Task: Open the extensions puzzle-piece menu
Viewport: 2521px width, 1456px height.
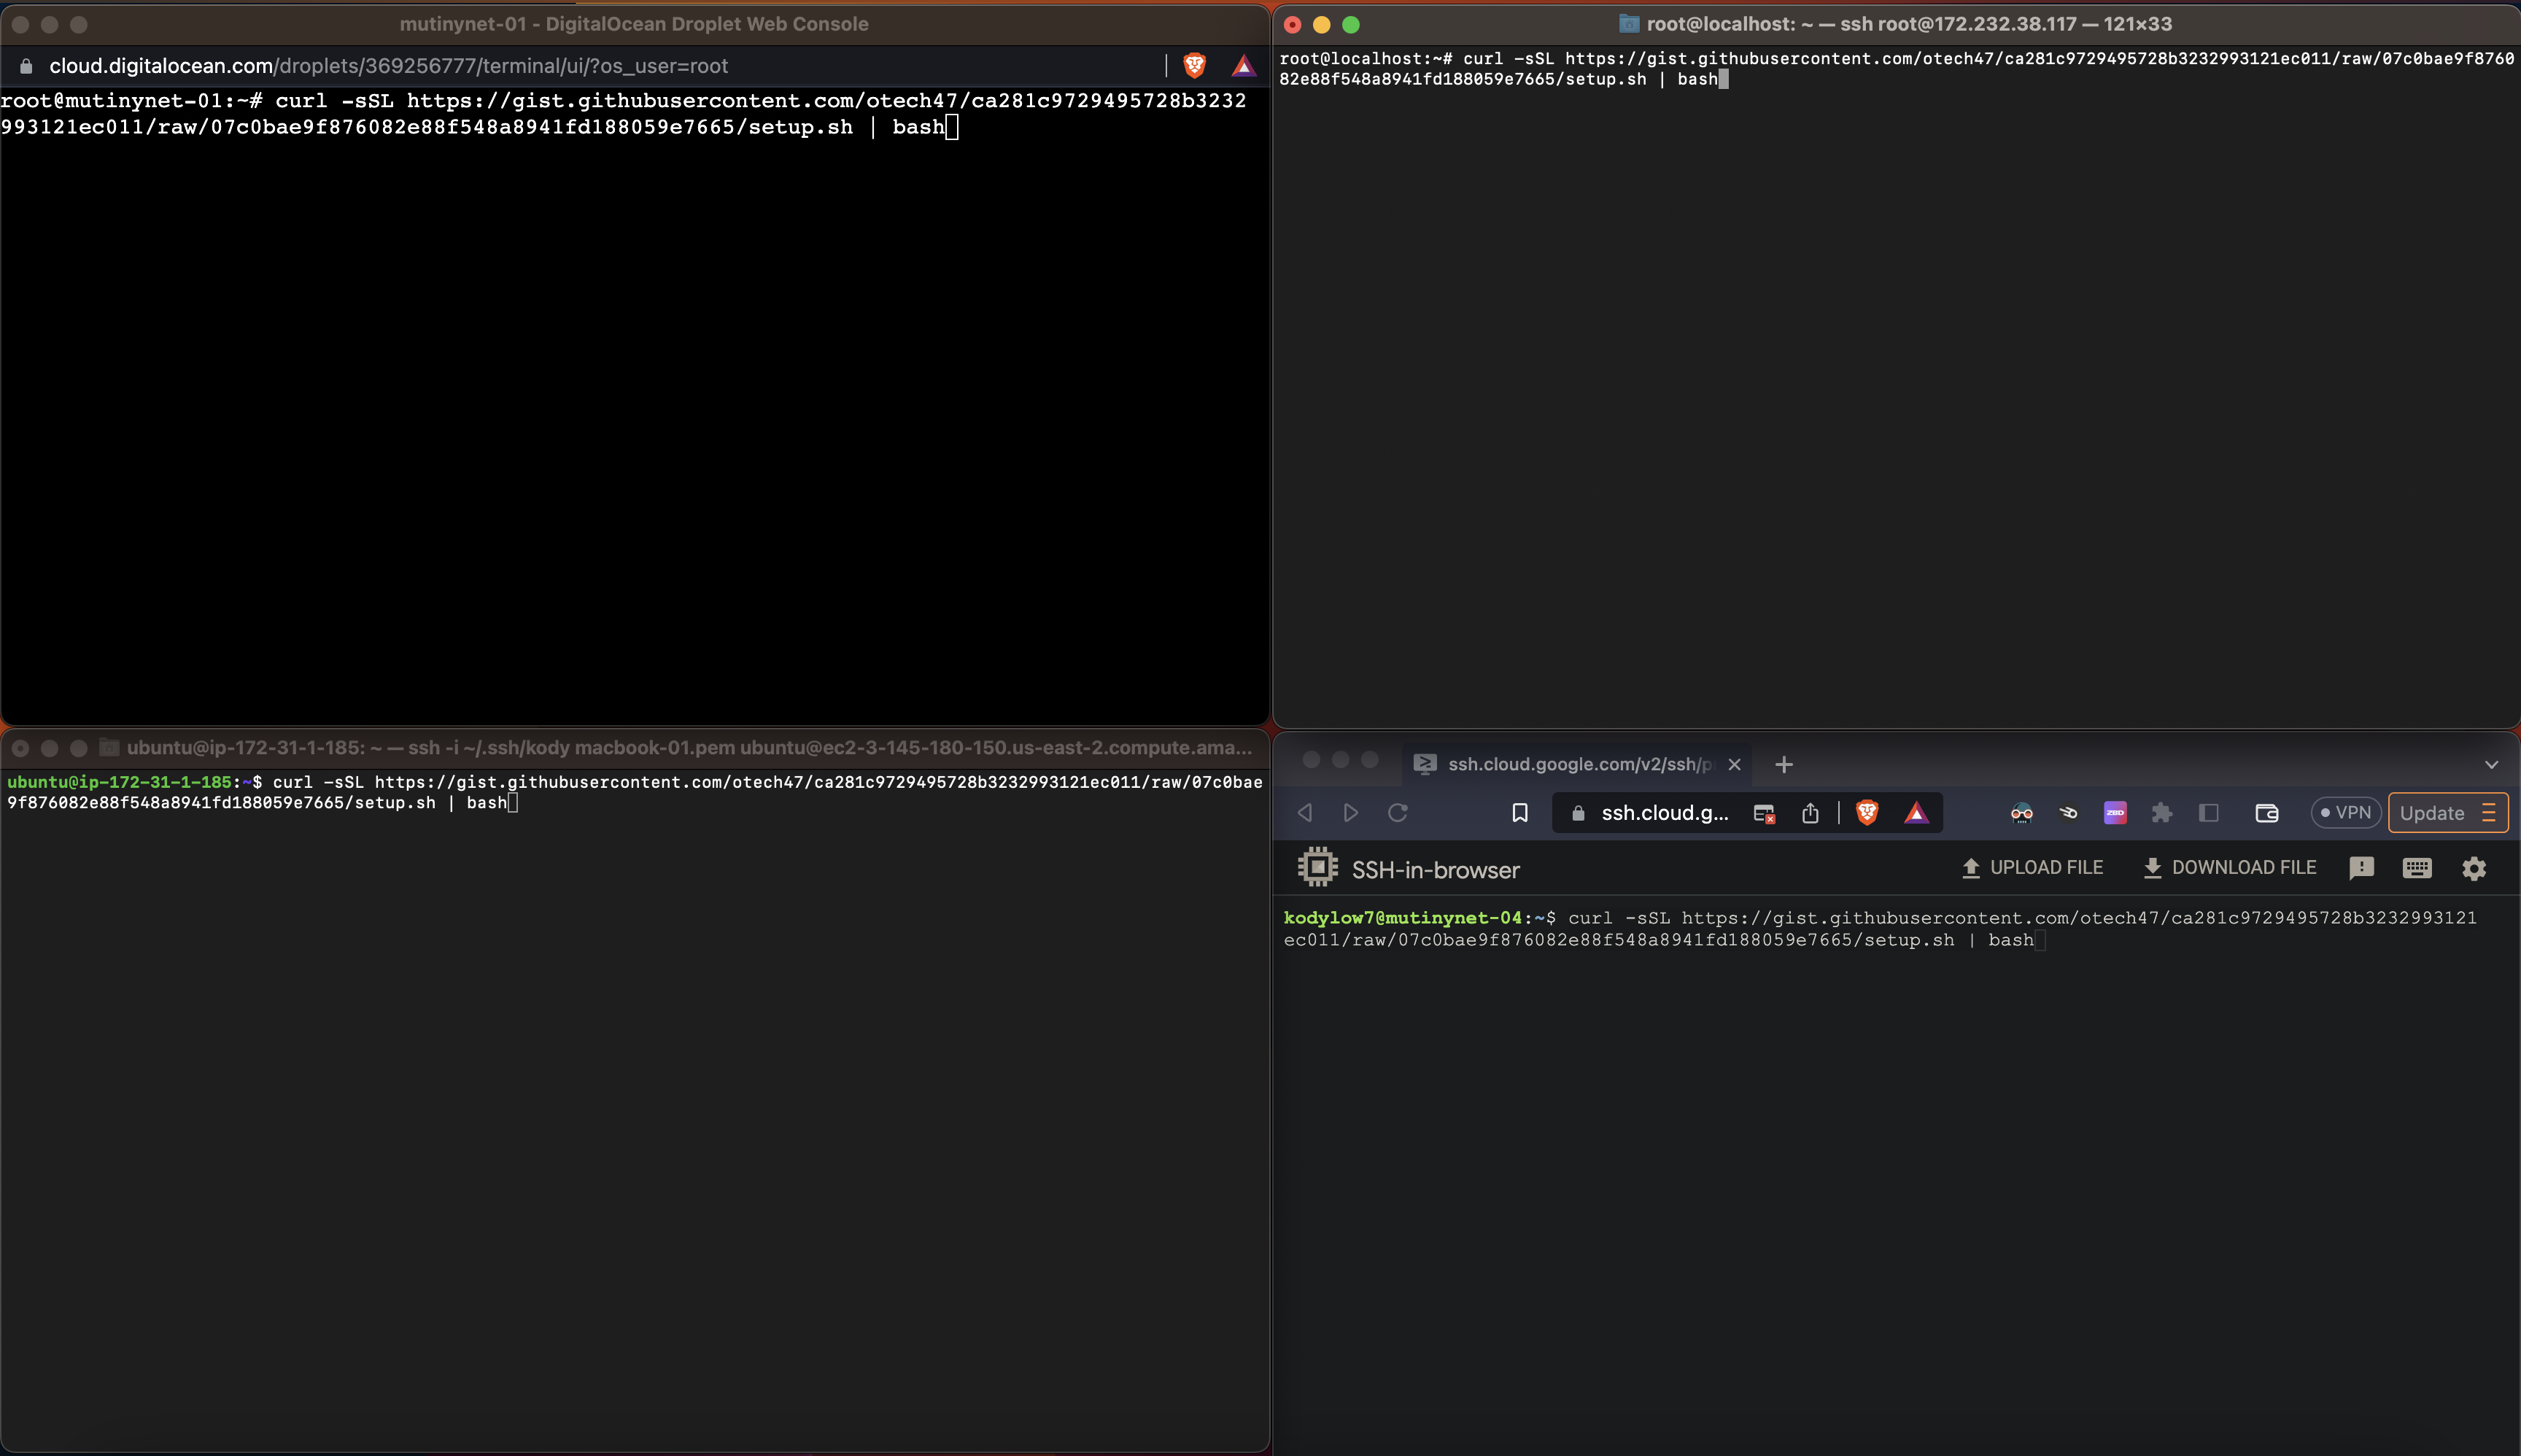Action: click(x=2162, y=813)
